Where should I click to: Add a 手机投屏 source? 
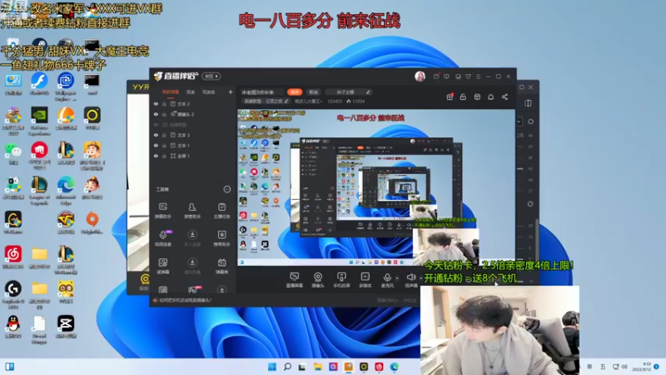tap(341, 280)
